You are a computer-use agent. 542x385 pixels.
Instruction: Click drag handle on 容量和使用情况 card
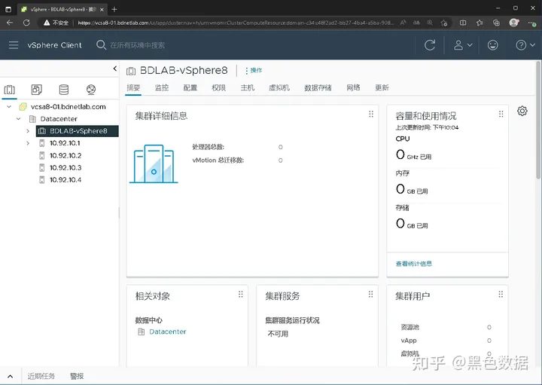(501, 115)
